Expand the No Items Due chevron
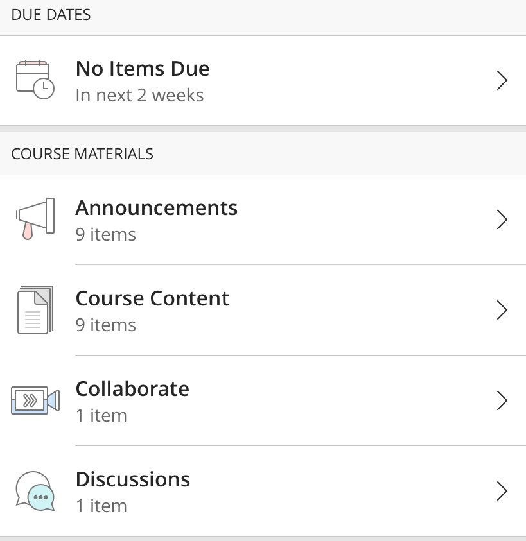The height and width of the screenshot is (541, 526). pyautogui.click(x=502, y=80)
